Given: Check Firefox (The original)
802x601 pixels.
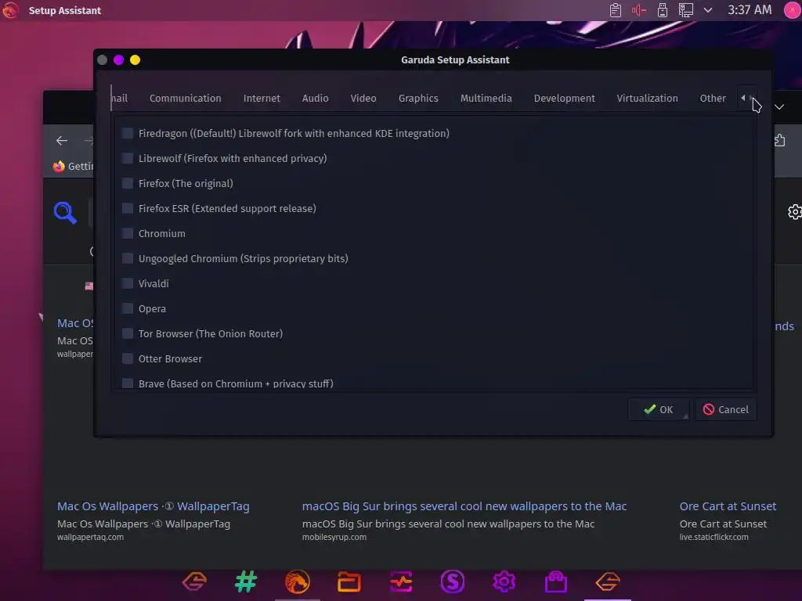Looking at the screenshot, I should [128, 183].
